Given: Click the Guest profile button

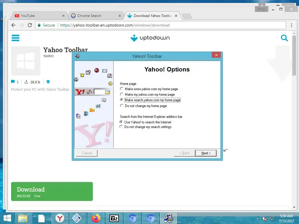Looking at the screenshot, I should pyautogui.click(x=261, y=9).
